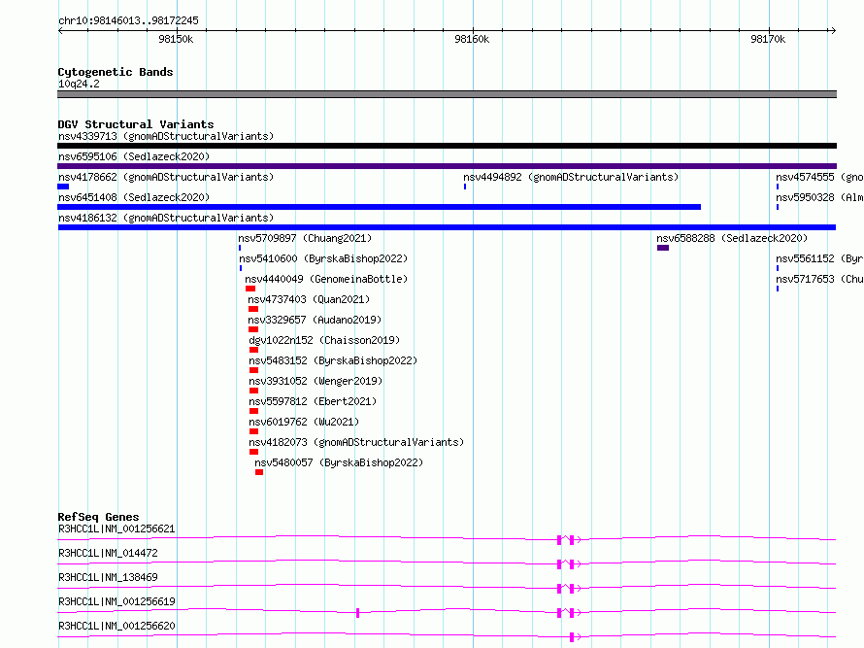Open variant label nsv5709897 (Chuang2021)
The width and height of the screenshot is (864, 648).
click(x=305, y=238)
